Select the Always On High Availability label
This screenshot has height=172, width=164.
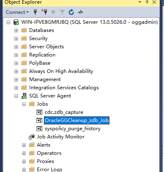pyautogui.click(x=61, y=71)
